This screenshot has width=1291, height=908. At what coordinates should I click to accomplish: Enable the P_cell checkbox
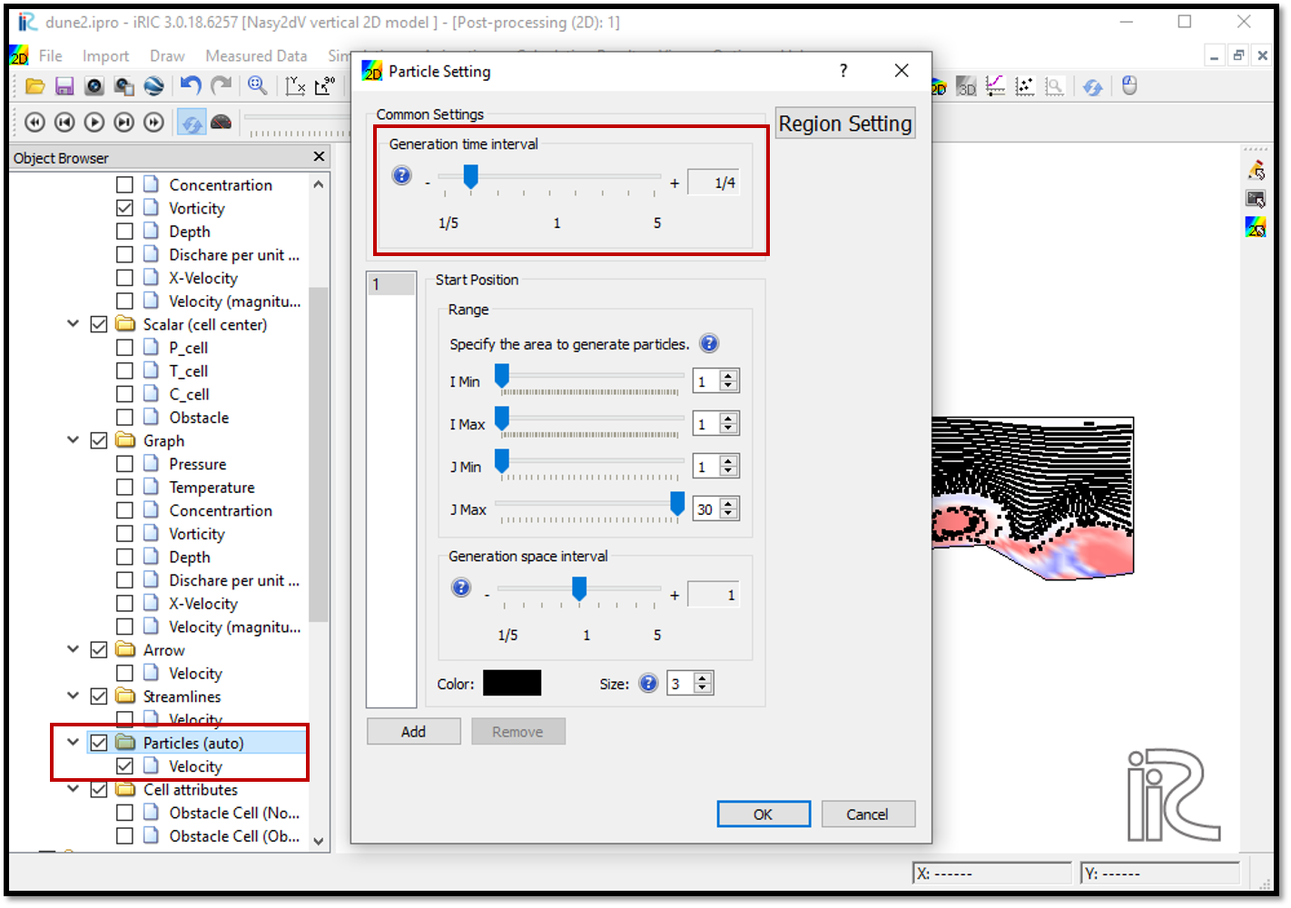coord(124,348)
